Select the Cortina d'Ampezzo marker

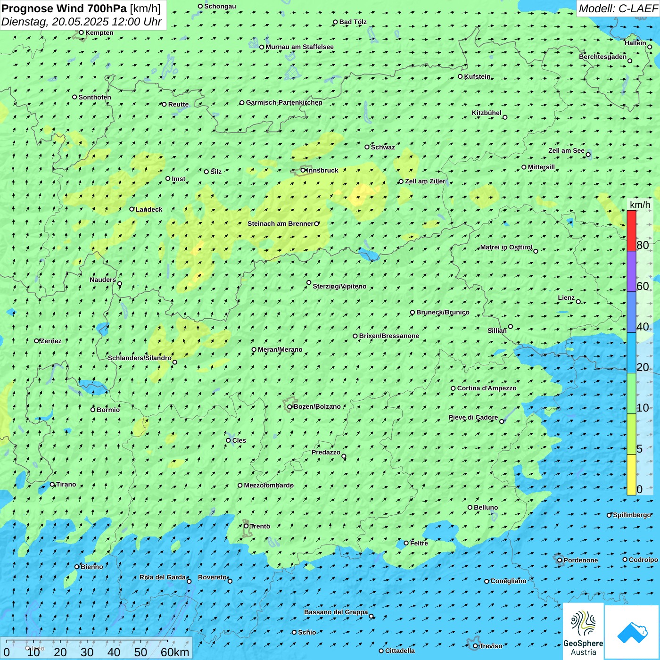tap(454, 388)
